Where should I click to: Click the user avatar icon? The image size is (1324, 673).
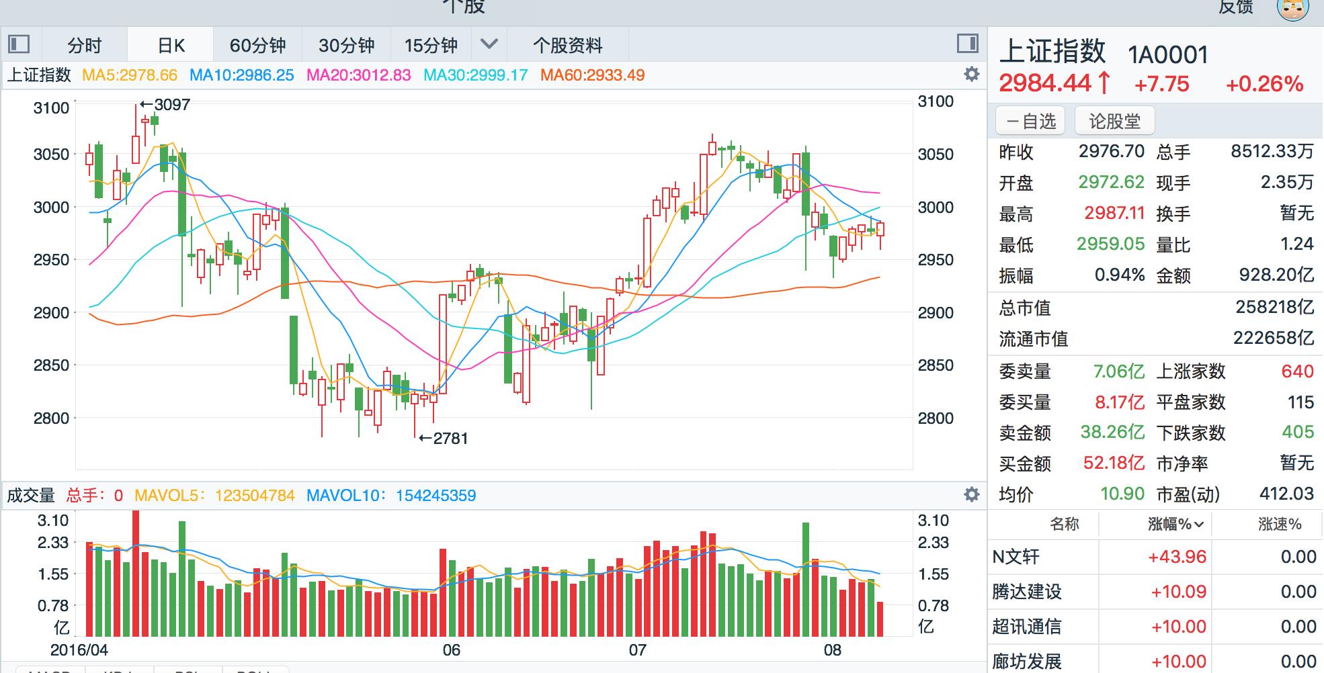1292,8
